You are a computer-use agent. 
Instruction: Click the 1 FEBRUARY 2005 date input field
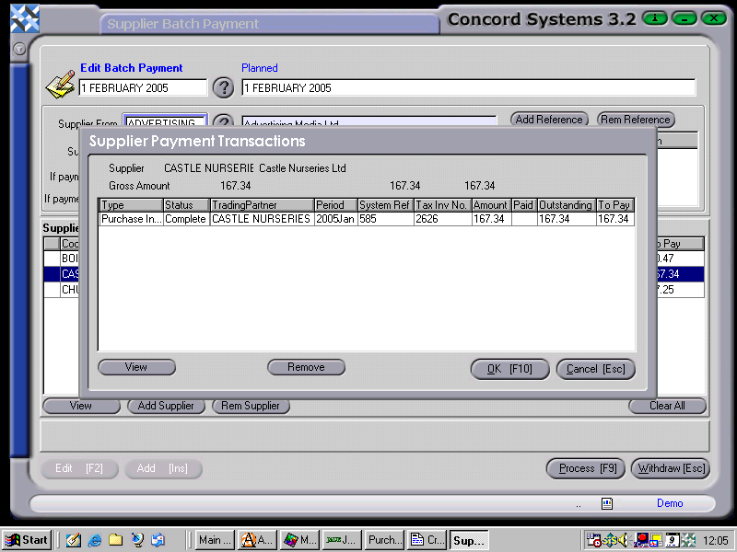click(143, 88)
